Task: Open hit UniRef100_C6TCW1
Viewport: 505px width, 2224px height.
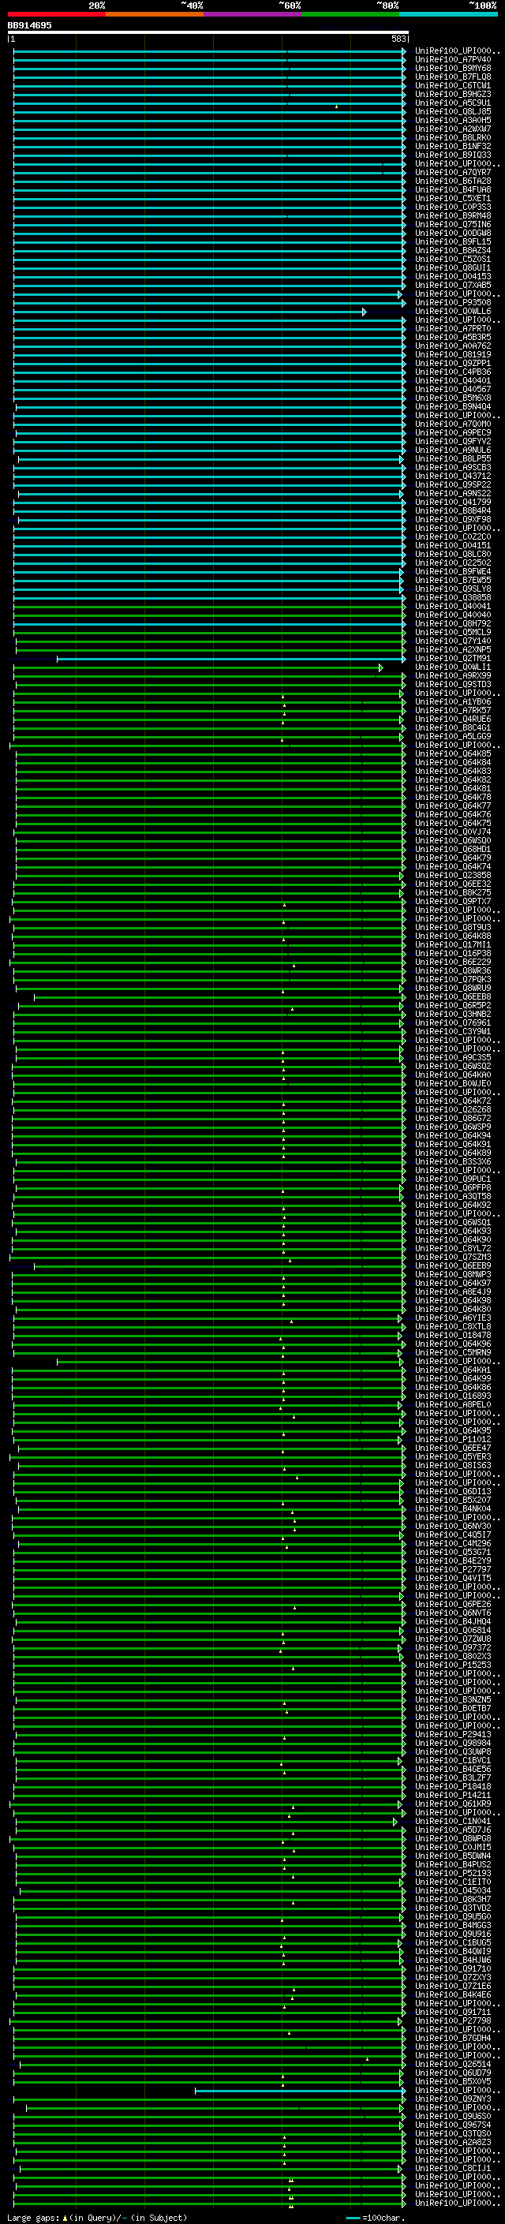Action: pos(453,85)
